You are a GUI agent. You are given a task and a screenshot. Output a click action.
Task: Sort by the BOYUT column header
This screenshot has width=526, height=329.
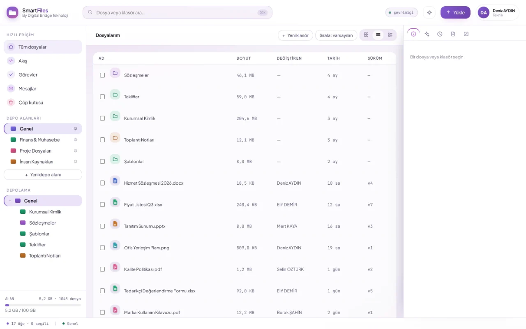244,58
